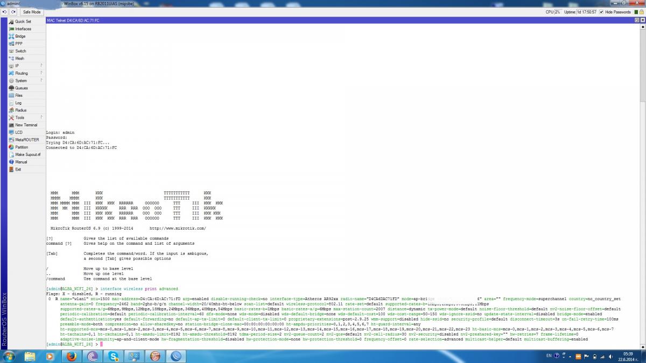The width and height of the screenshot is (646, 363).
Task: Toggle Safe Mode button
Action: (x=31, y=12)
